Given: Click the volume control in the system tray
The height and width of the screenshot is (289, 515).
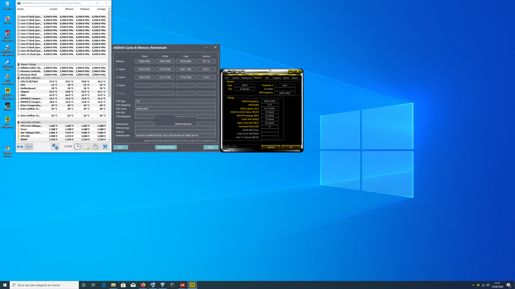Looking at the screenshot, I should (x=488, y=285).
